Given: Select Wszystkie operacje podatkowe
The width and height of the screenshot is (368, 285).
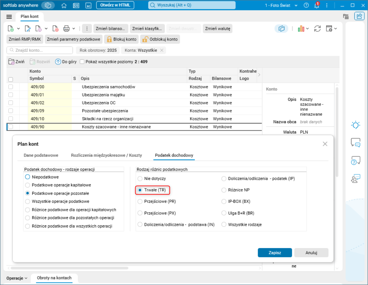Looking at the screenshot, I should (57, 202).
